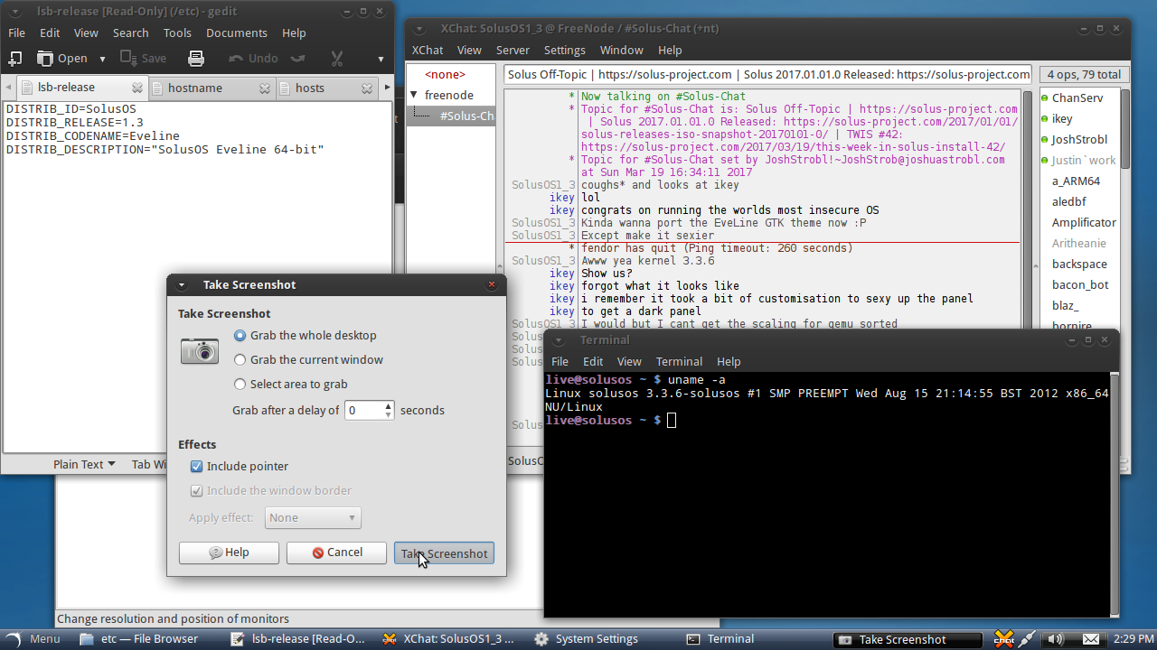
Task: Click the Redo arrow icon in gedit
Action: pyautogui.click(x=296, y=59)
